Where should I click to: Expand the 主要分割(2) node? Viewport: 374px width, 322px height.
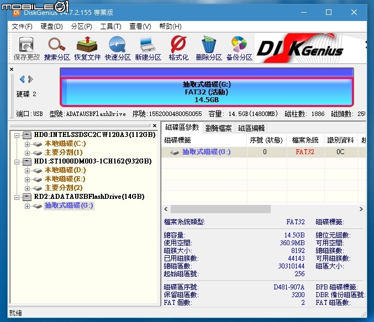click(27, 188)
